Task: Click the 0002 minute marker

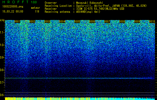Action: [x=32, y=21]
